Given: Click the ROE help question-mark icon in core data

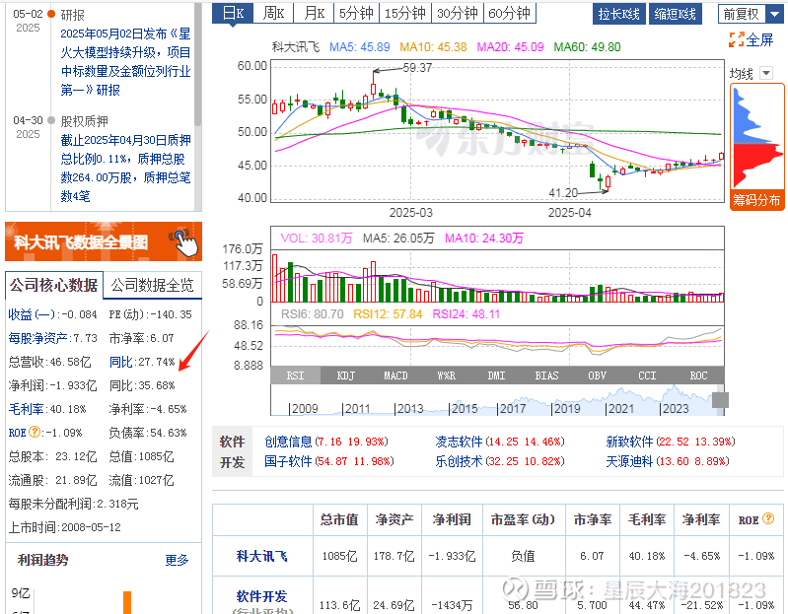Looking at the screenshot, I should 35,432.
